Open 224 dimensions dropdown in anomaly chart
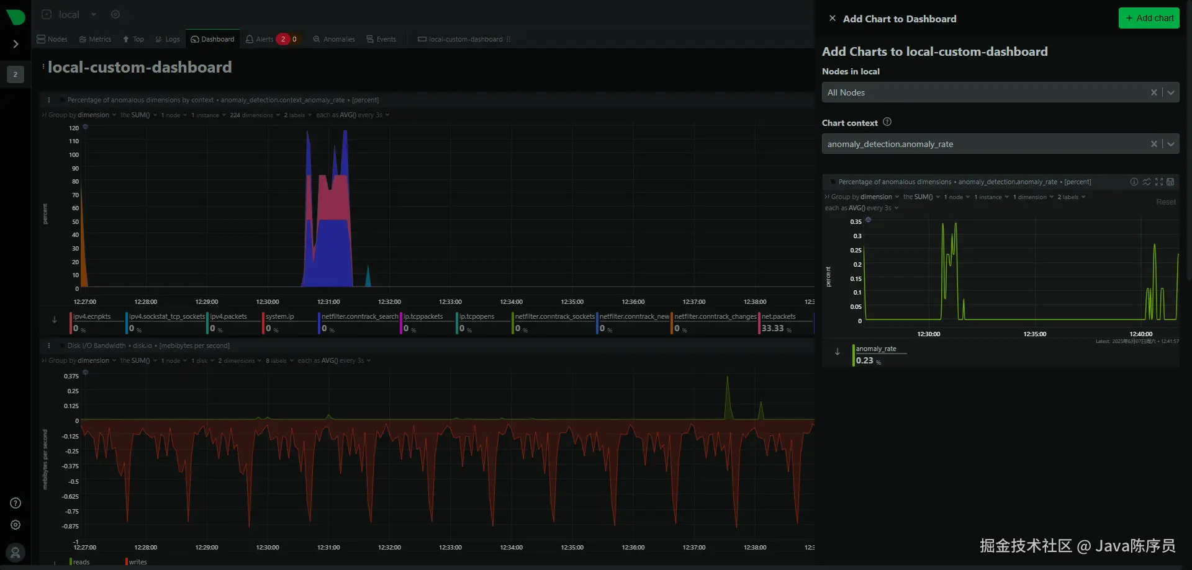 tap(255, 115)
